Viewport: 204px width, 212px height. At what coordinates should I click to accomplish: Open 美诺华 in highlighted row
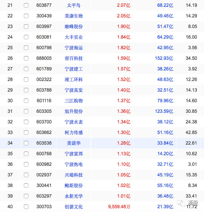tap(74, 143)
